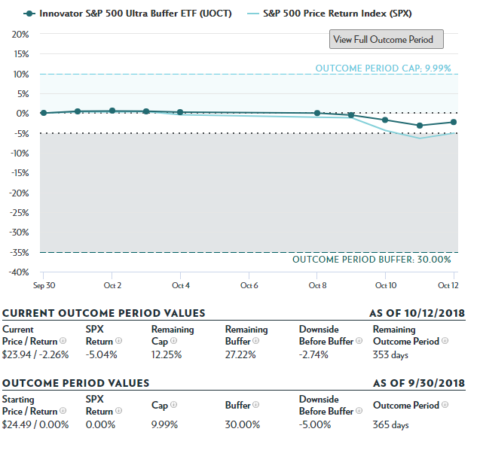Viewport: 480px width, 450px height.
Task: Select the UOCT data point at Oct 8
Action: click(x=317, y=113)
